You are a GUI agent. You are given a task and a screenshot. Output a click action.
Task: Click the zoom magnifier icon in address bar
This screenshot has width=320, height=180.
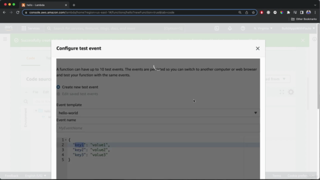pos(240,12)
